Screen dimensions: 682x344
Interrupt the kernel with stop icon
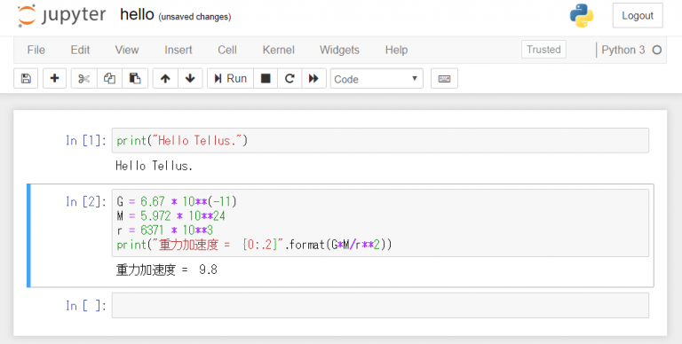[x=266, y=79]
